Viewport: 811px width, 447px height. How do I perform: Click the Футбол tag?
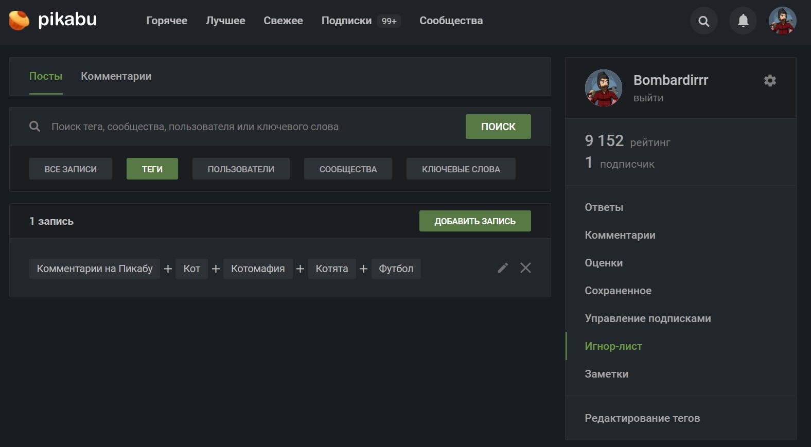396,269
